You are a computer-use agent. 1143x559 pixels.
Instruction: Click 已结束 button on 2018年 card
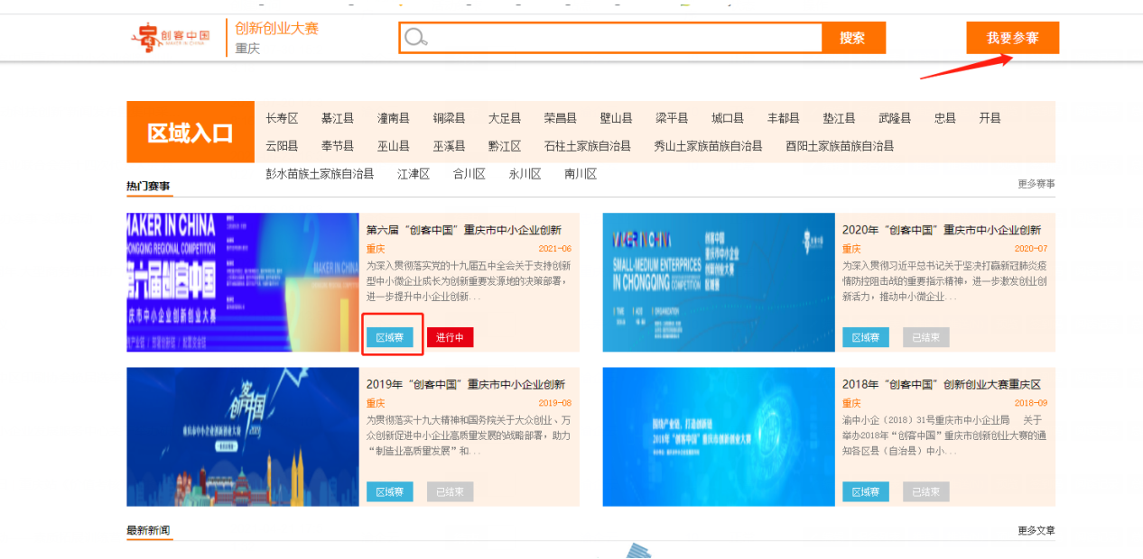pos(926,491)
